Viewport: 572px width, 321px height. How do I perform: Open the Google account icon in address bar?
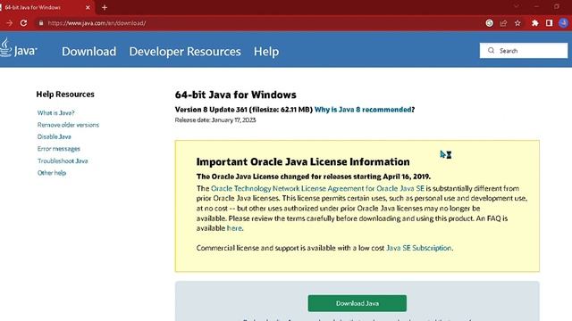point(490,23)
